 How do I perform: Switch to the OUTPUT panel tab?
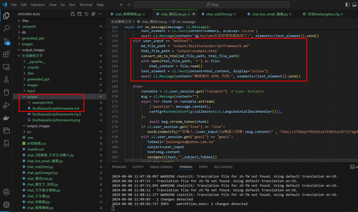click(x=138, y=167)
